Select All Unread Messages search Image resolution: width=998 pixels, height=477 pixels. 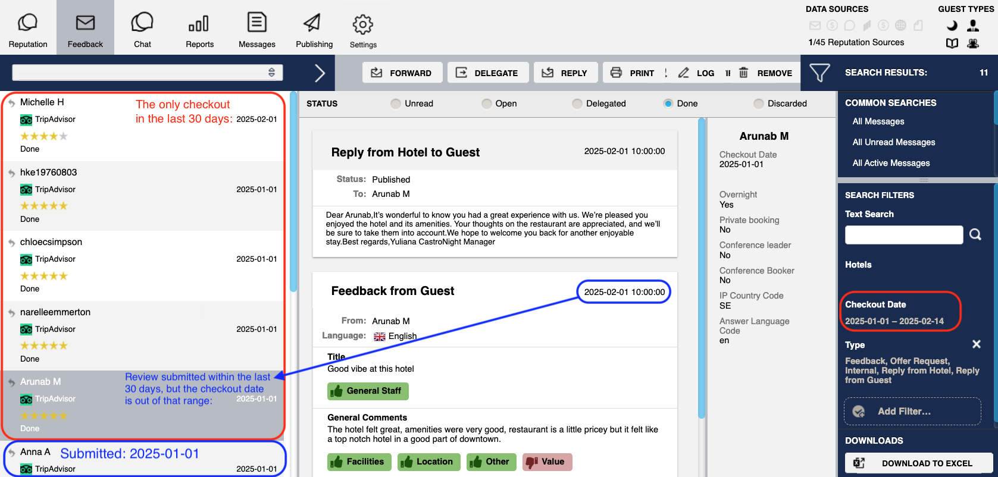894,142
